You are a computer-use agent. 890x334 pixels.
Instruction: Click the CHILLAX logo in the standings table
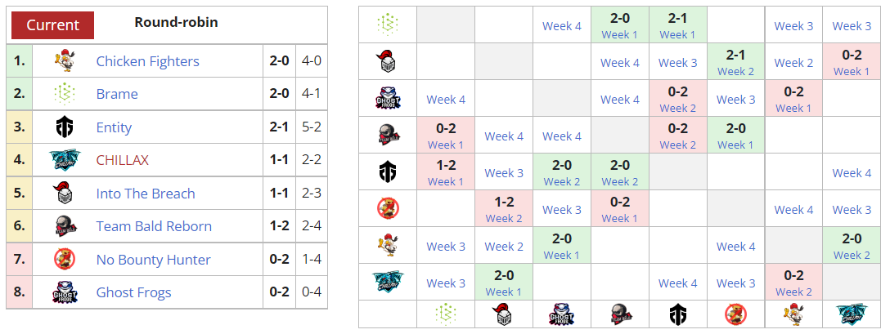tap(65, 160)
